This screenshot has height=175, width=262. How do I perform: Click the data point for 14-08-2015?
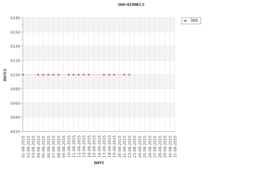(x=89, y=75)
